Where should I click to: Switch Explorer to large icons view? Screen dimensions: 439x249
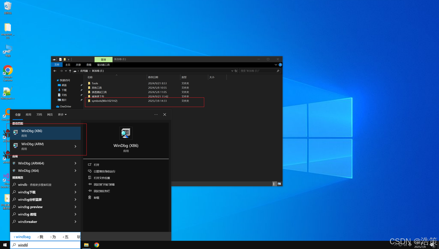(x=280, y=184)
